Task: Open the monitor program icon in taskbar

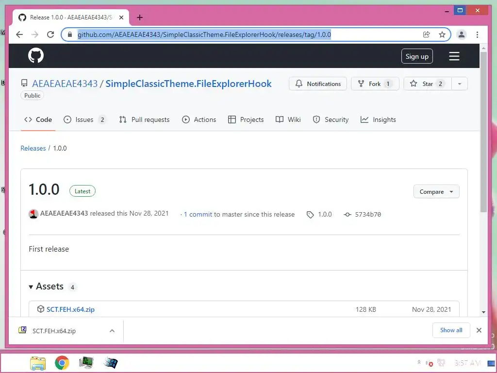Action: point(86,362)
